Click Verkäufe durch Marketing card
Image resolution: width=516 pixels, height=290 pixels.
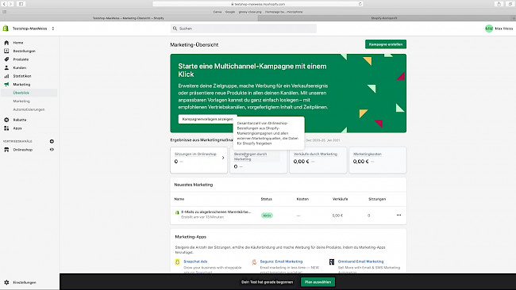point(318,160)
